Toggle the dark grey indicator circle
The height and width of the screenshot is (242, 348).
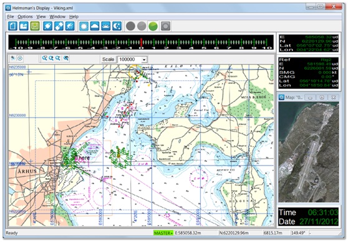coord(130,26)
